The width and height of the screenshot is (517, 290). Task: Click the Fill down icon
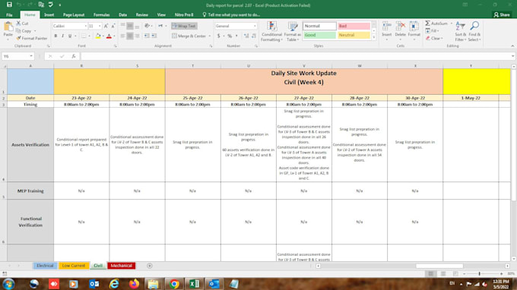427,30
